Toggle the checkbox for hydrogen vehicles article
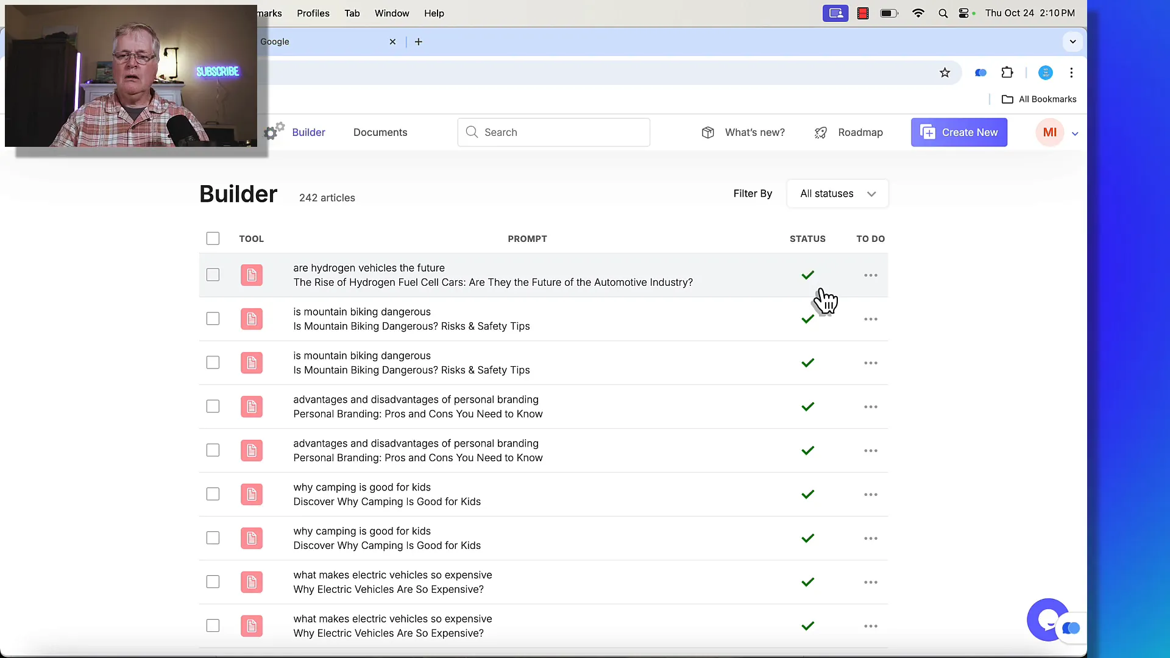Viewport: 1170px width, 658px height. [x=212, y=275]
